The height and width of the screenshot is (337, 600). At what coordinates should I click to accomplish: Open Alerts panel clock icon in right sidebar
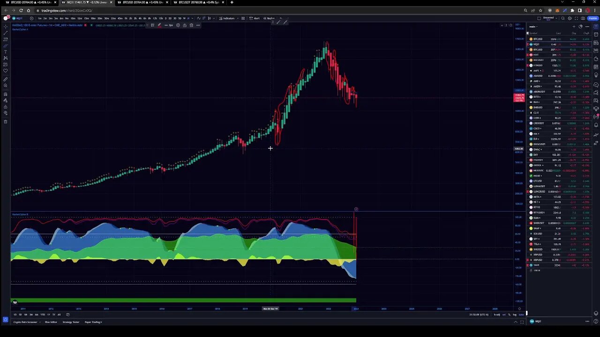(x=596, y=34)
